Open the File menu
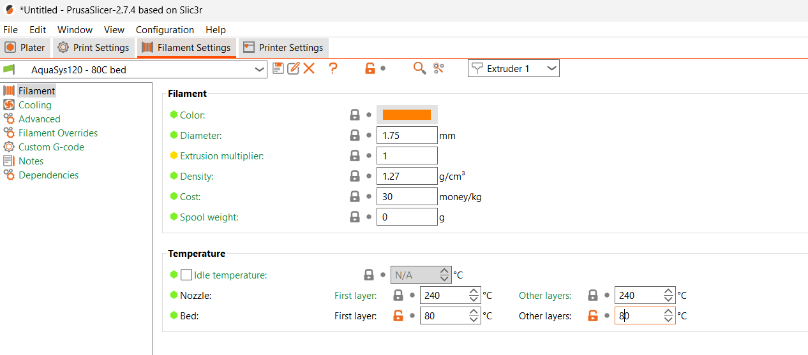Screen dimensions: 808x355 (10, 30)
